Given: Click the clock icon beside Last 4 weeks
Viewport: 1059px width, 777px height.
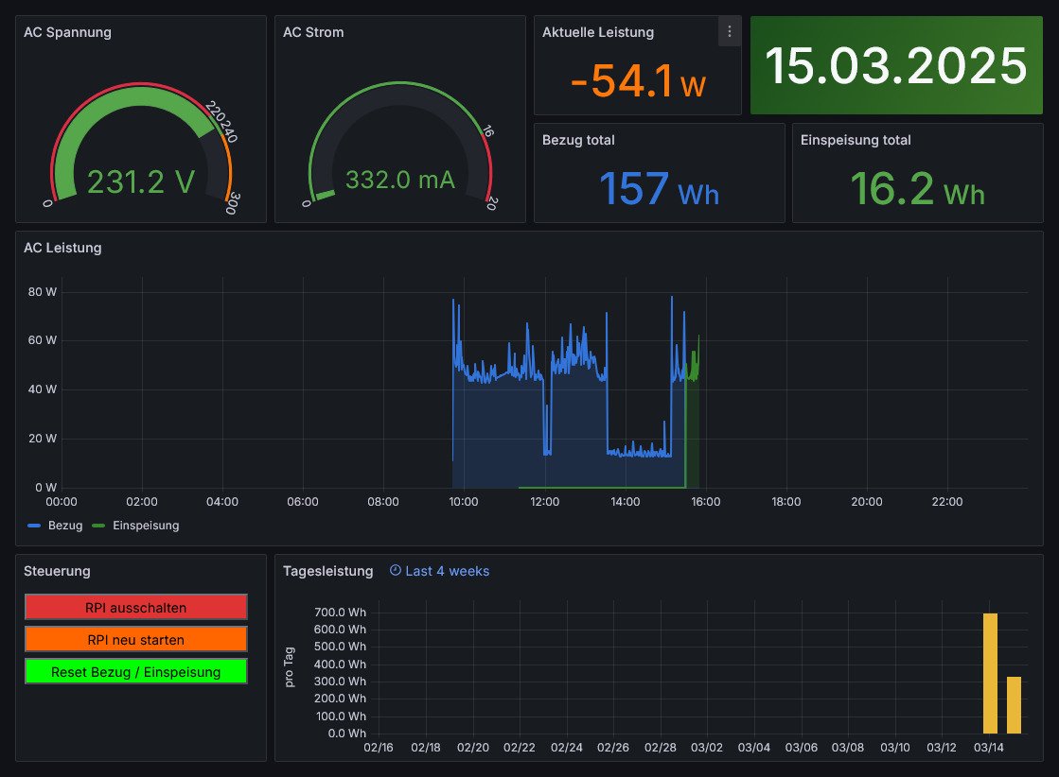Looking at the screenshot, I should 396,571.
